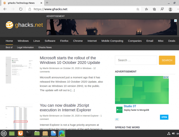Viewport: 179px width, 137px height.
Task: Open the Collections icon in the toolbar
Action: pyautogui.click(x=154, y=9)
